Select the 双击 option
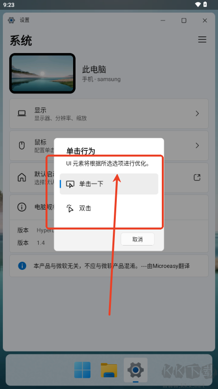 tap(109, 208)
